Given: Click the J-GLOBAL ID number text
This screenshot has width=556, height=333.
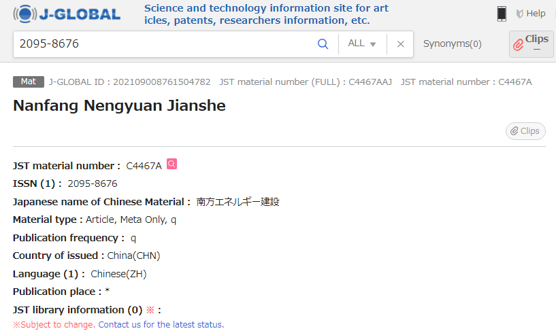Looking at the screenshot, I should click(x=162, y=82).
